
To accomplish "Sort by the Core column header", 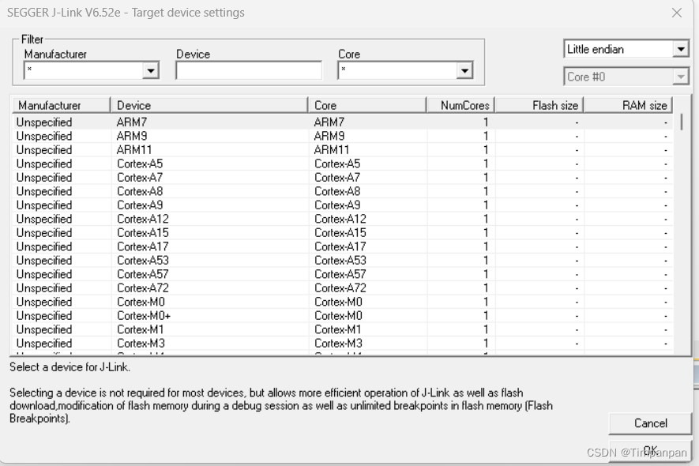I will coord(367,104).
